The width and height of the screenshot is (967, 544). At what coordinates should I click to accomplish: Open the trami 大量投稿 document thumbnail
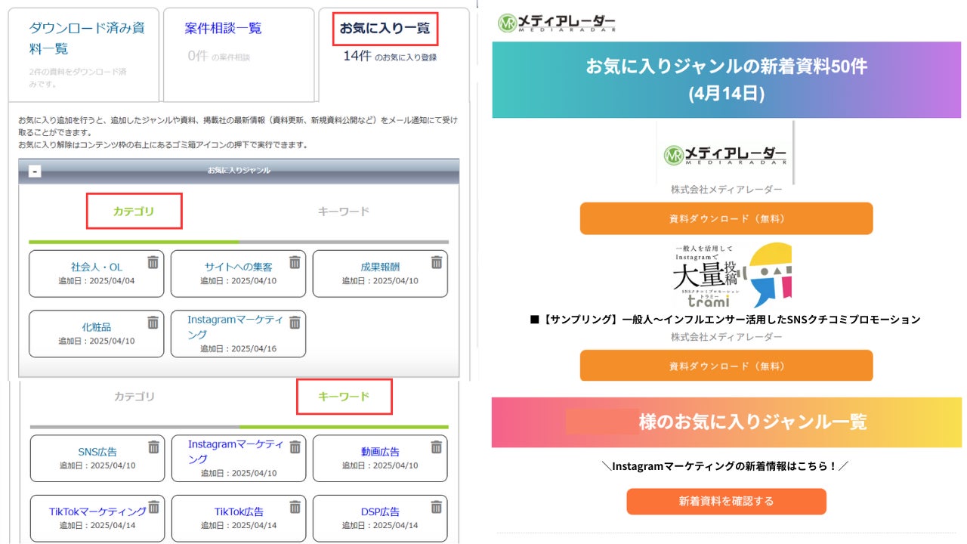pos(731,275)
